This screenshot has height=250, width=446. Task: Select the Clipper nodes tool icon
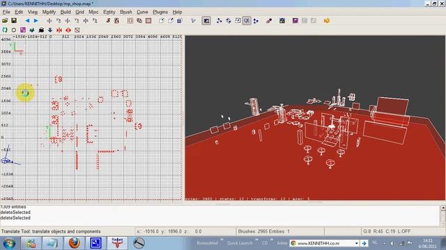point(256,21)
